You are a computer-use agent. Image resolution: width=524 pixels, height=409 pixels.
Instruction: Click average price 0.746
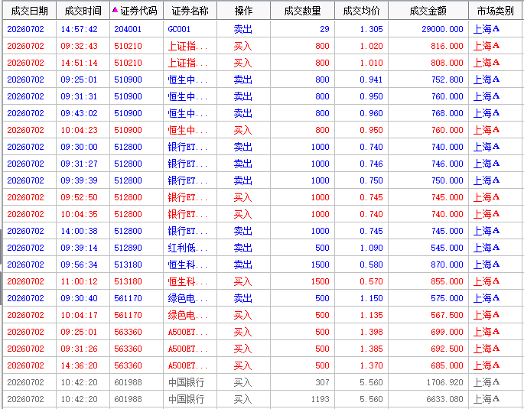tap(371, 164)
